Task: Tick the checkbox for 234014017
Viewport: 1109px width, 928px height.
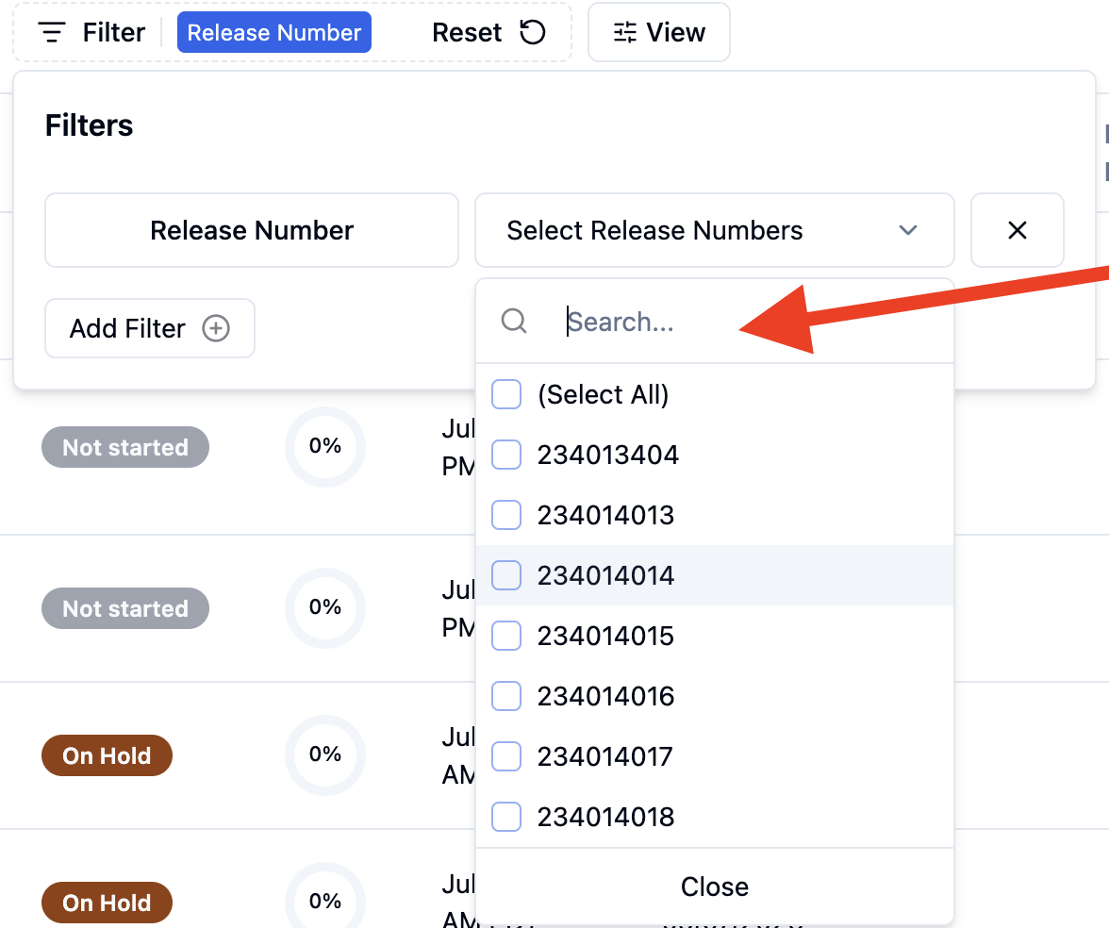Action: (506, 756)
